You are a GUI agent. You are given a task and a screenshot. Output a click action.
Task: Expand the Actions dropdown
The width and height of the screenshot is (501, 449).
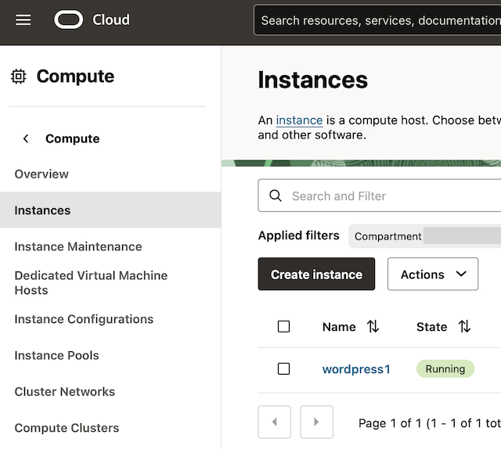point(433,274)
